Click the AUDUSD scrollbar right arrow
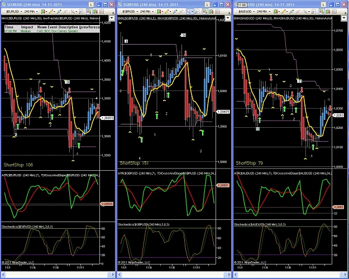The height and width of the screenshot is (279, 349). [345, 275]
